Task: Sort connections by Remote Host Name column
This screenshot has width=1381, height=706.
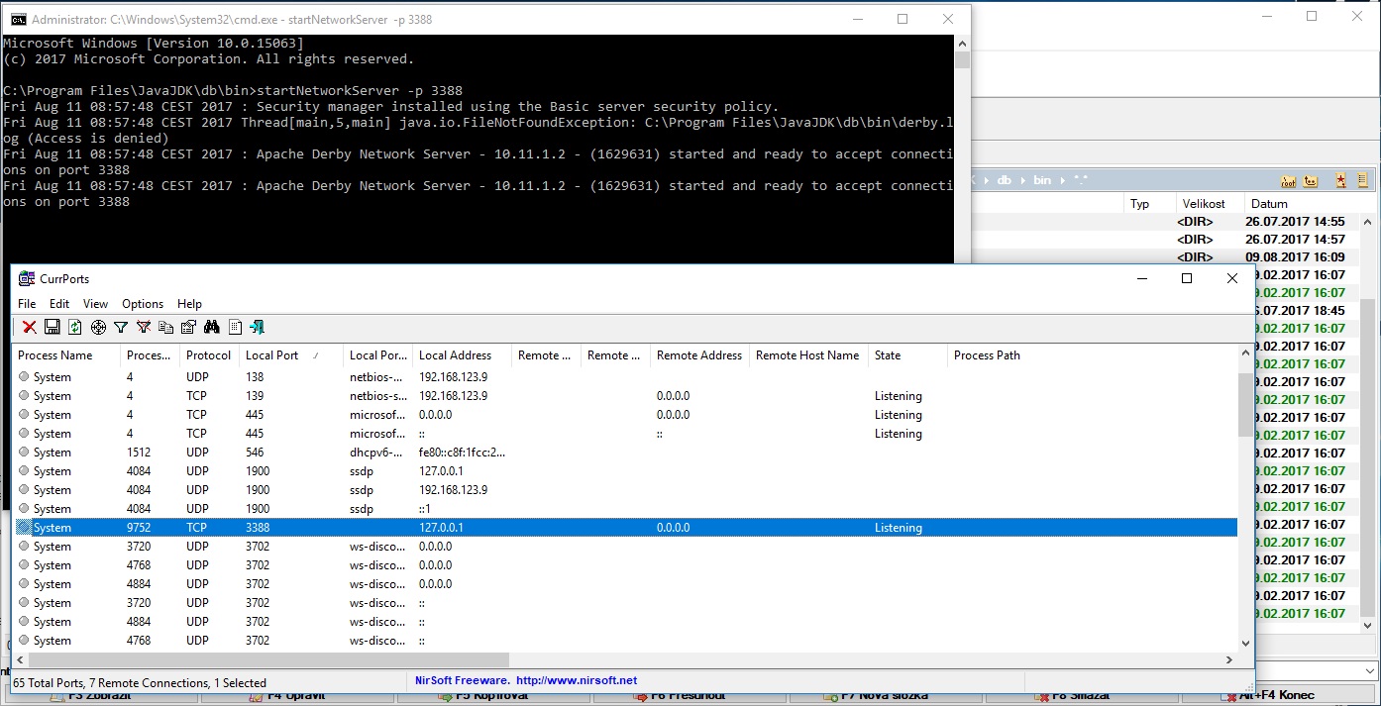Action: pyautogui.click(x=806, y=354)
